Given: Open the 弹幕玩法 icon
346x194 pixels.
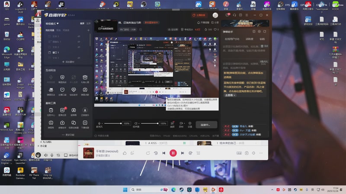Looking at the screenshot, I should click(51, 90).
